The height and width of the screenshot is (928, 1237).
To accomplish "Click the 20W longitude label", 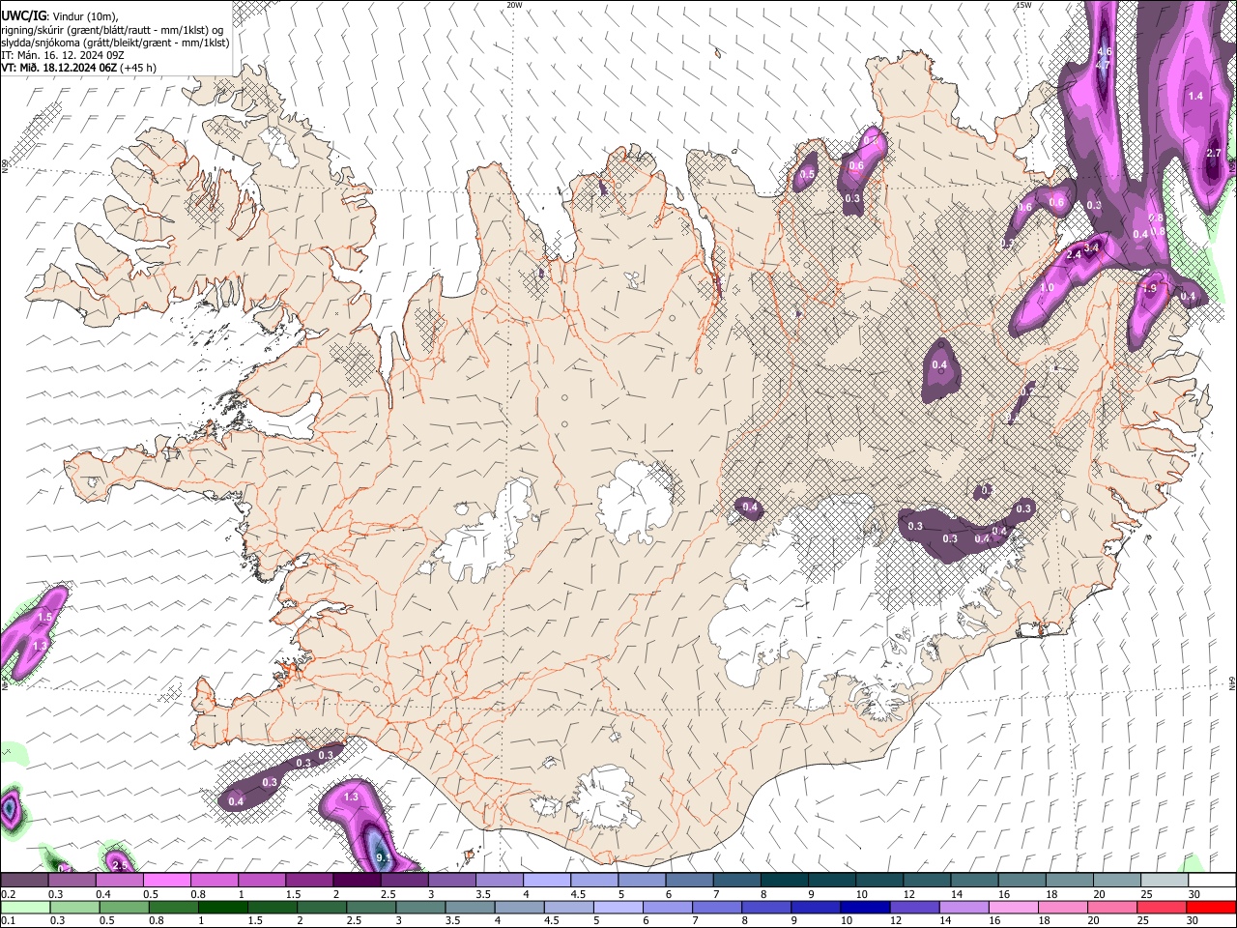I will (515, 5).
